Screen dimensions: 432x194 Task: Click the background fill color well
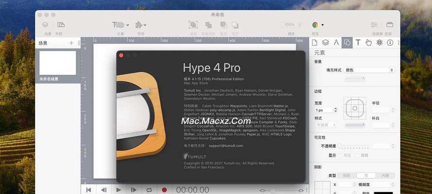[355, 79]
